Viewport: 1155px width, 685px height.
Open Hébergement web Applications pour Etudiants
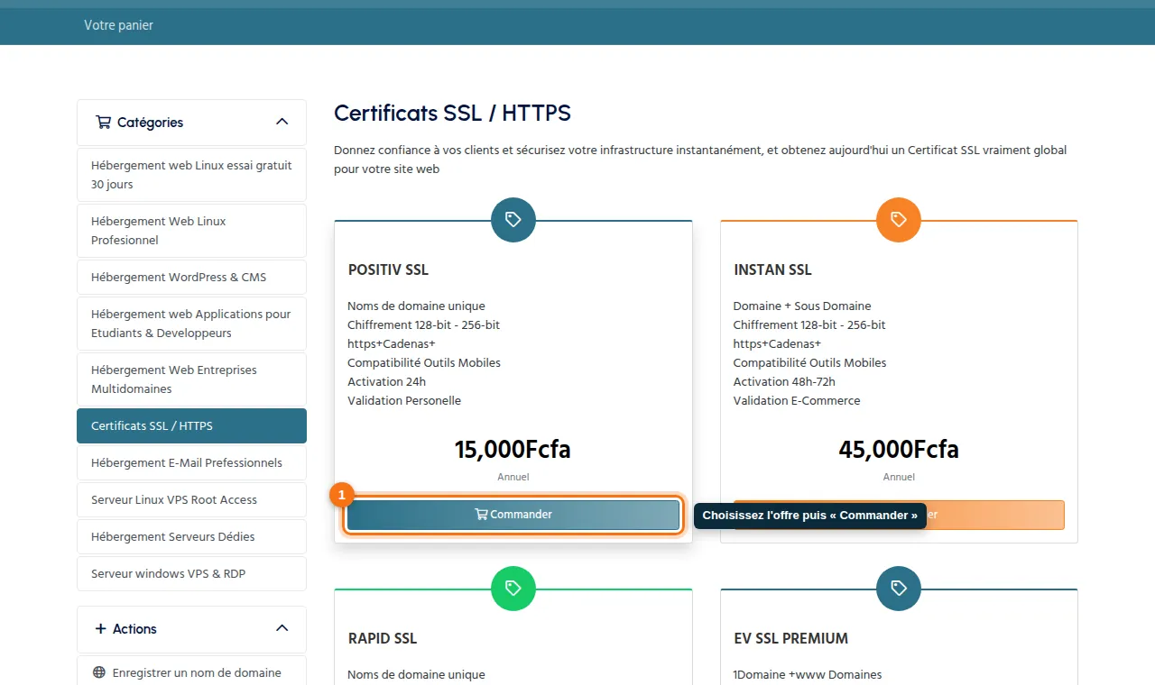[191, 324]
